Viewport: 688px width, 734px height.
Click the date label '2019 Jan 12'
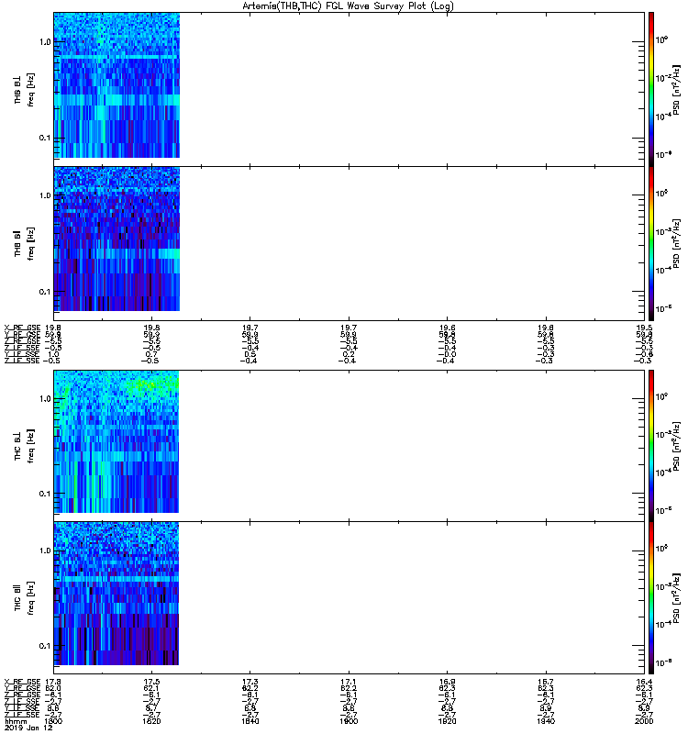tap(28, 728)
